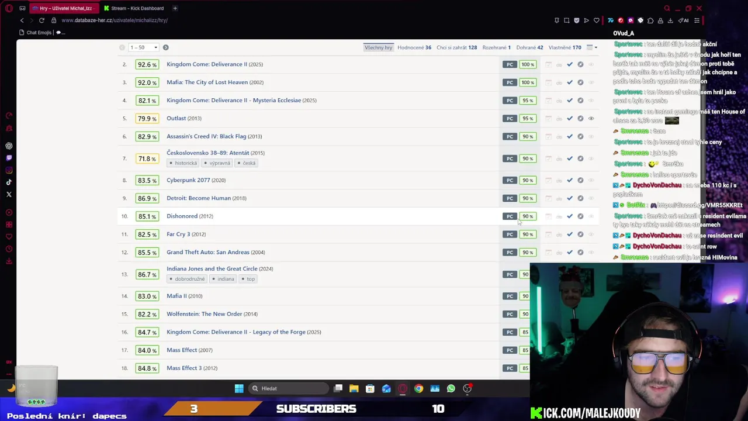Open Assassin's Creed IV: Black Flag link
This screenshot has height=421, width=748.
206,136
